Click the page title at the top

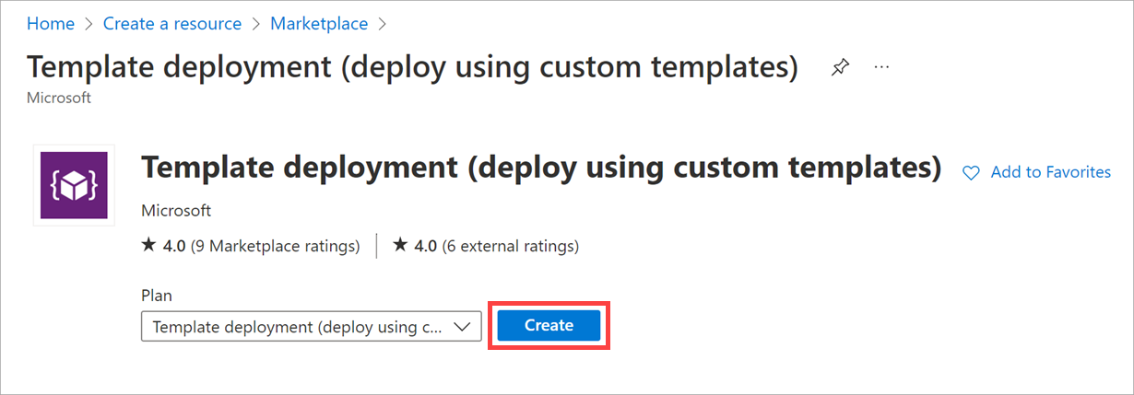(x=412, y=67)
